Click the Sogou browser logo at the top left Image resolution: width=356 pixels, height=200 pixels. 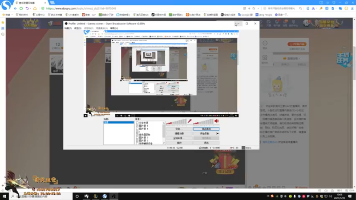point(6,5)
